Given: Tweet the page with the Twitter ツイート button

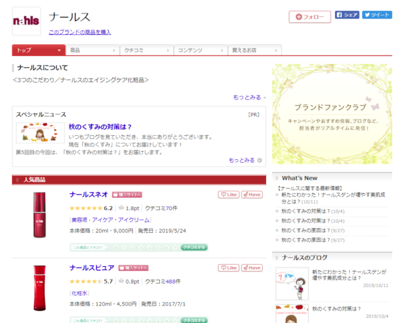Looking at the screenshot, I should point(377,15).
